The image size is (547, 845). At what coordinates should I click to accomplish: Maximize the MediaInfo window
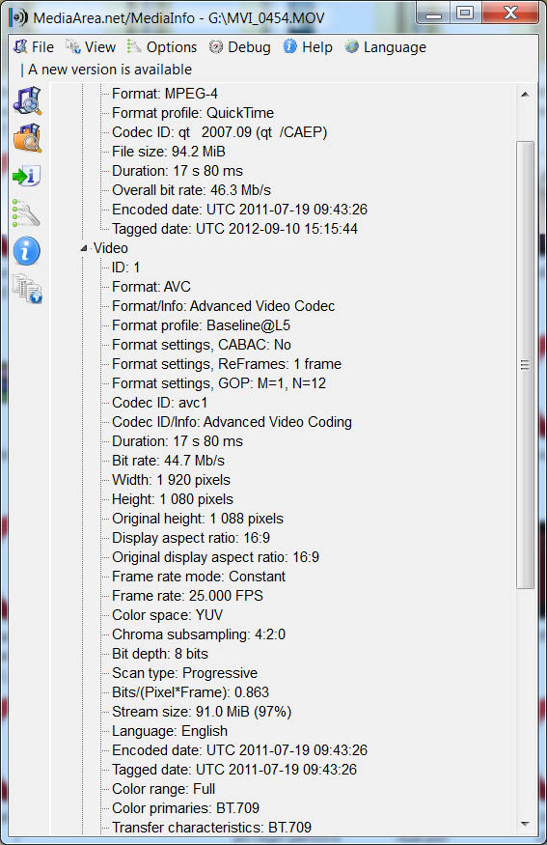[x=465, y=14]
